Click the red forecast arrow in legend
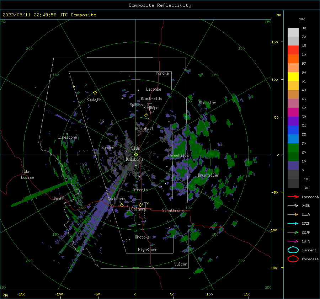 pyautogui.click(x=293, y=197)
